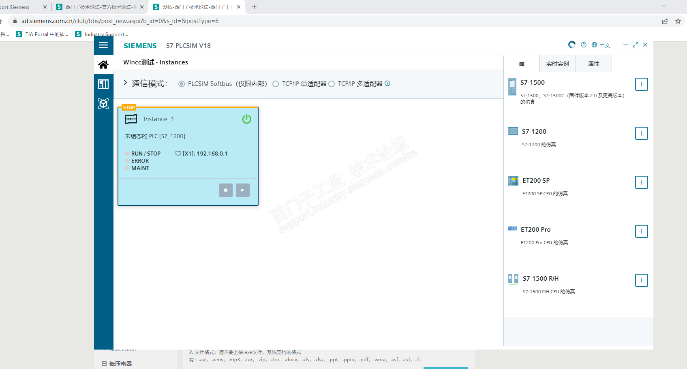Screen dimensions: 687x369
Task: Add an S7-1500 simulation instance
Action: 641,84
